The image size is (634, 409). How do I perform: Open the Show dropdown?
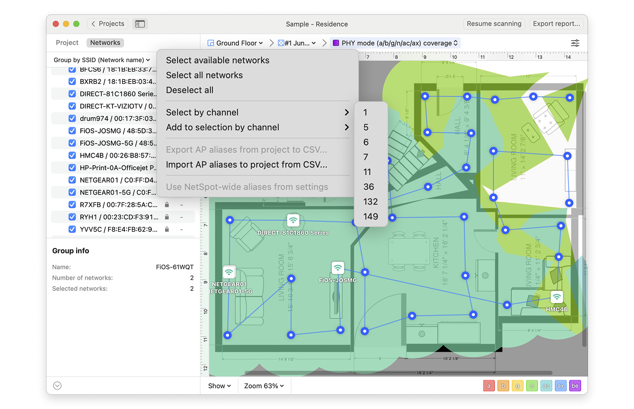(219, 386)
